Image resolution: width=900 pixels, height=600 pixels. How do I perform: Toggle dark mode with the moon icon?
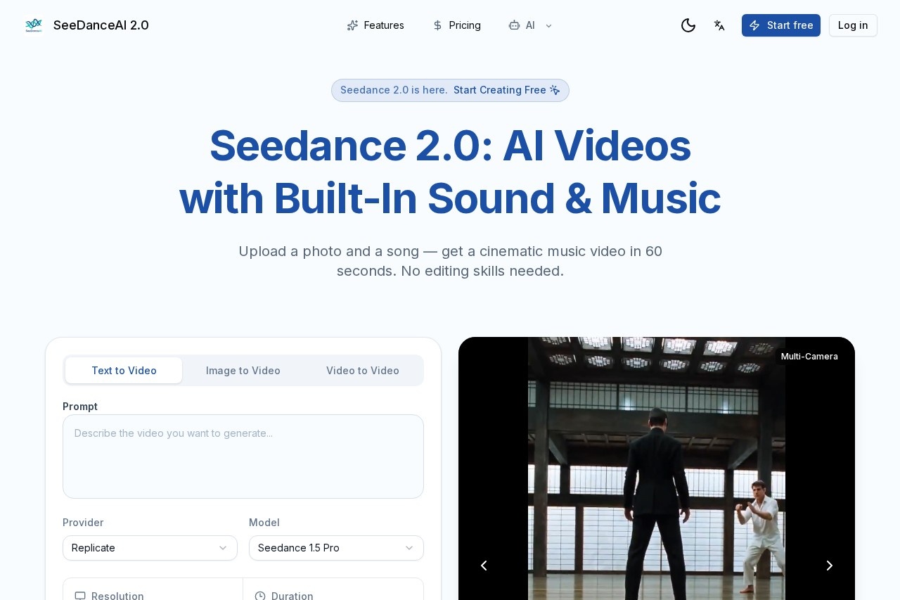point(688,25)
